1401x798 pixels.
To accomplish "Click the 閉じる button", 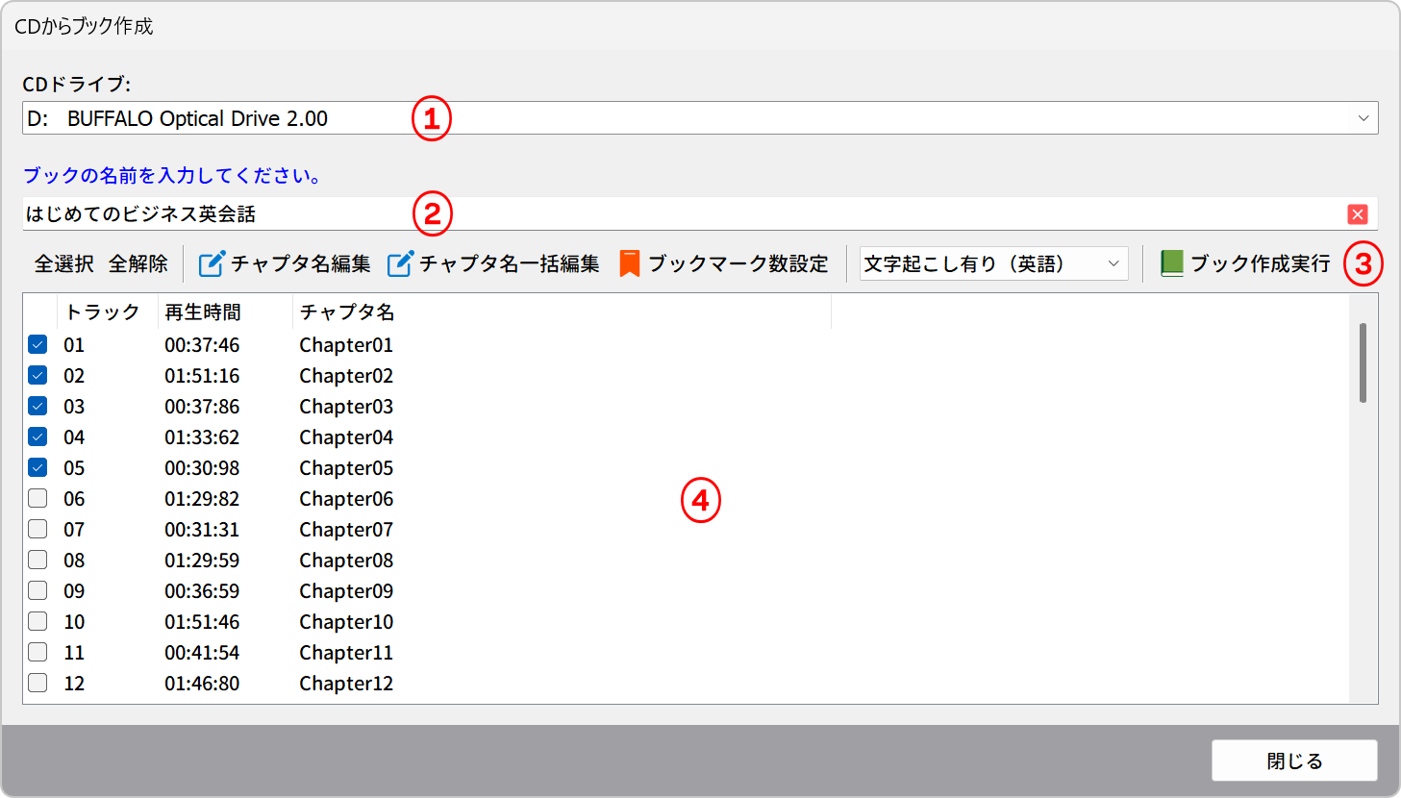I will [x=1294, y=761].
